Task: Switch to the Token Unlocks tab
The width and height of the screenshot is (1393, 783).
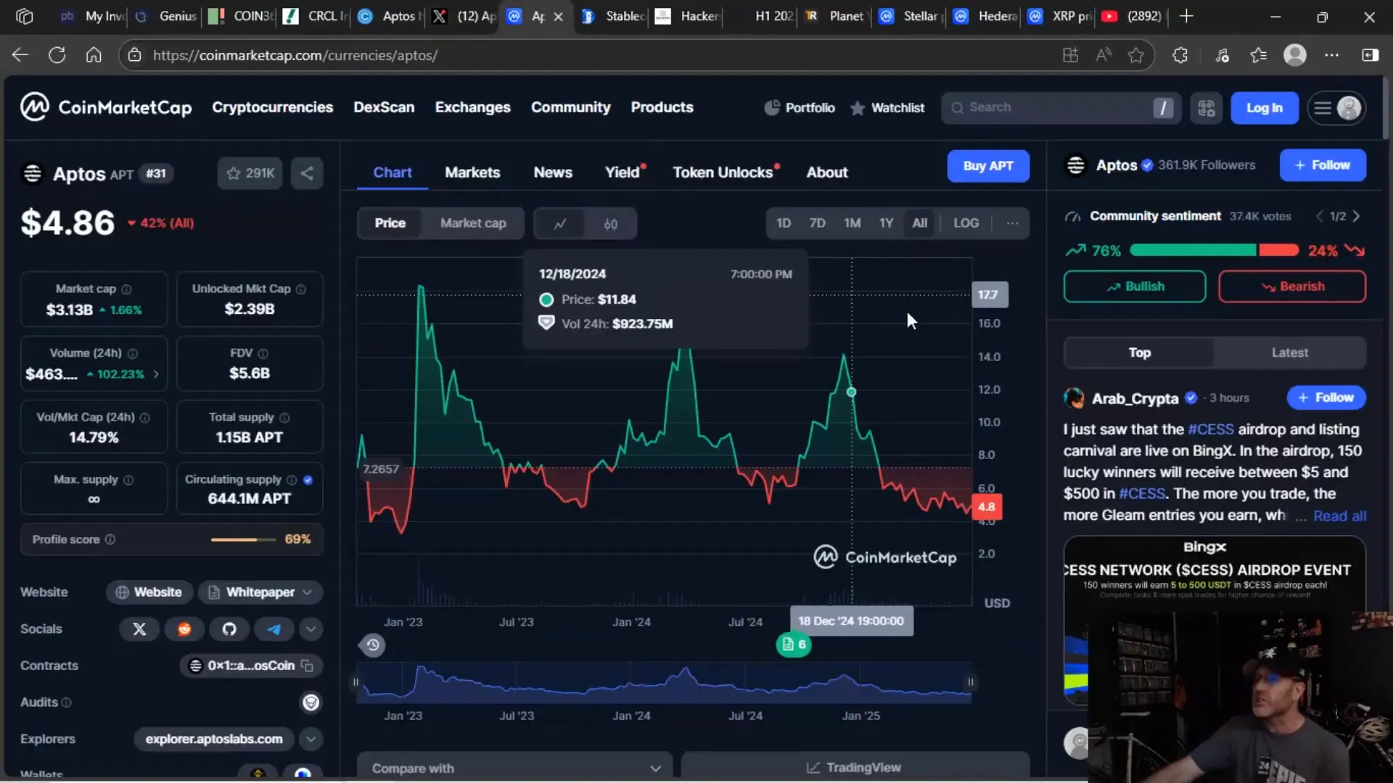Action: pyautogui.click(x=723, y=173)
